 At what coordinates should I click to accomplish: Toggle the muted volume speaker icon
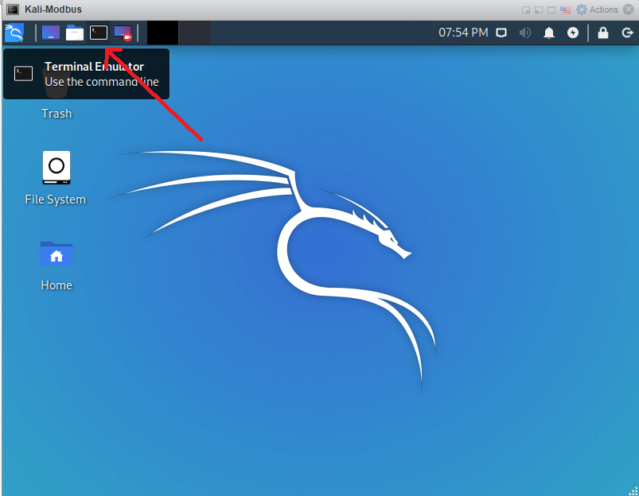[x=525, y=33]
